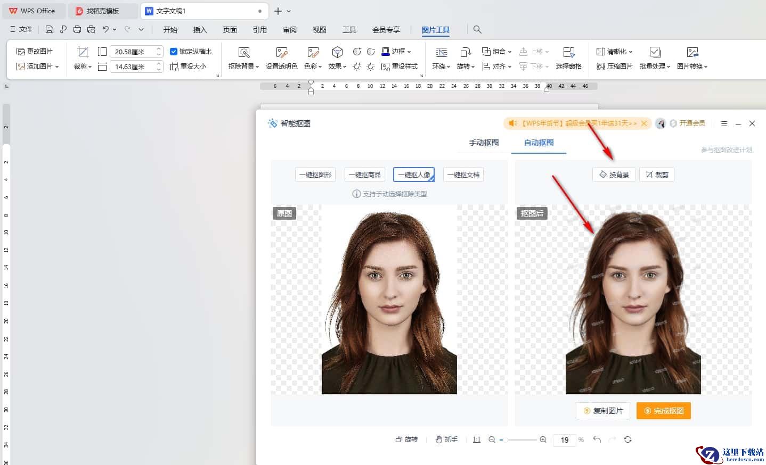Click the 重设大小 reset size button
766x465 pixels.
(188, 67)
